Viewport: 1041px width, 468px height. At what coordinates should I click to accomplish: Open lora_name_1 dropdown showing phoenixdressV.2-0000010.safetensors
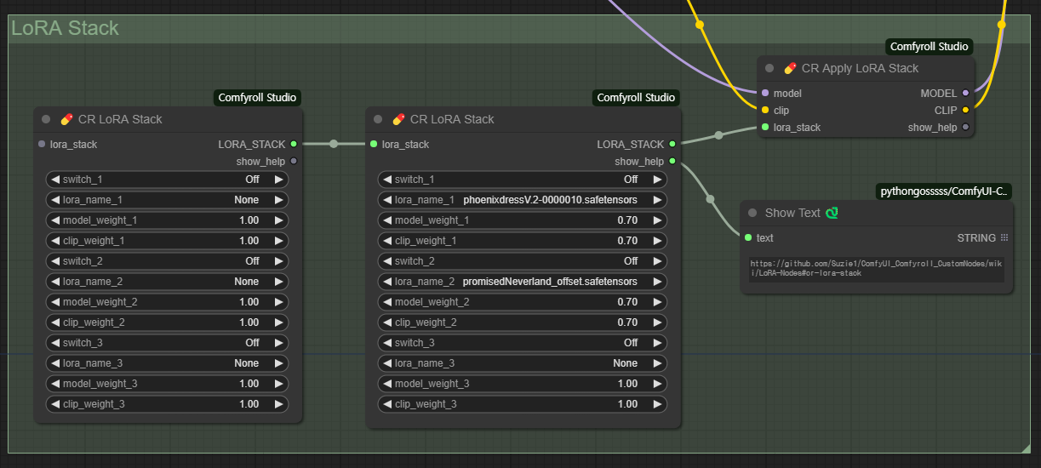coord(522,200)
